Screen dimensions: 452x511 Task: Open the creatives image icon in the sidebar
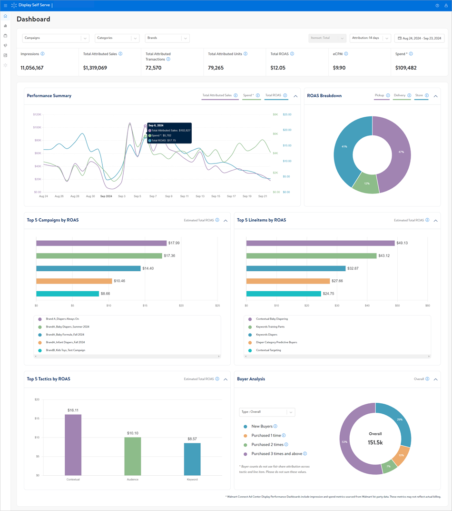click(x=5, y=55)
